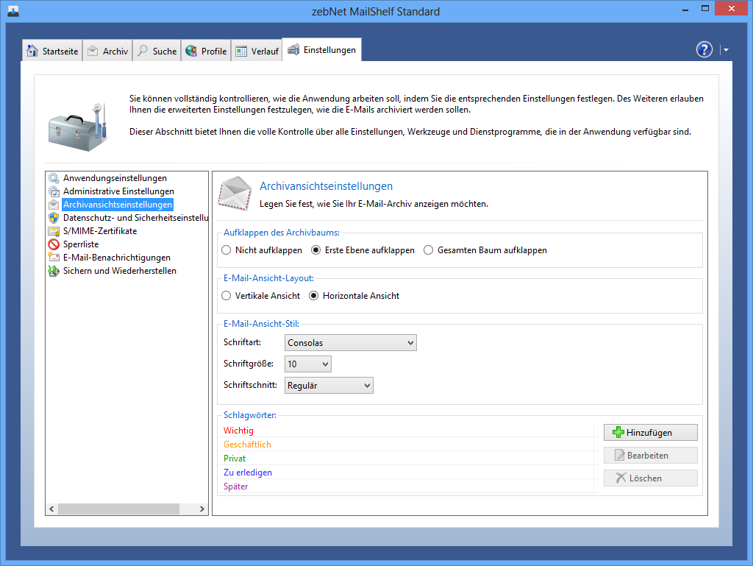Click the S/MIME-Zertifikate certificate icon
This screenshot has width=753, height=566.
pos(54,231)
